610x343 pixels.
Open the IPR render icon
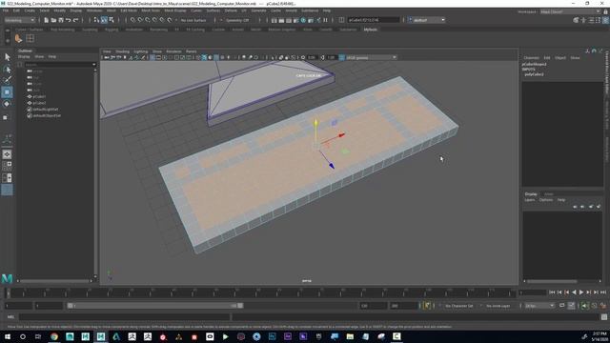(288, 20)
